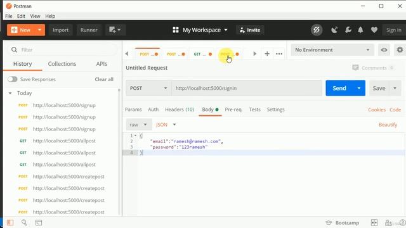The image size is (406, 228).
Task: Open the View menu
Action: point(36,16)
